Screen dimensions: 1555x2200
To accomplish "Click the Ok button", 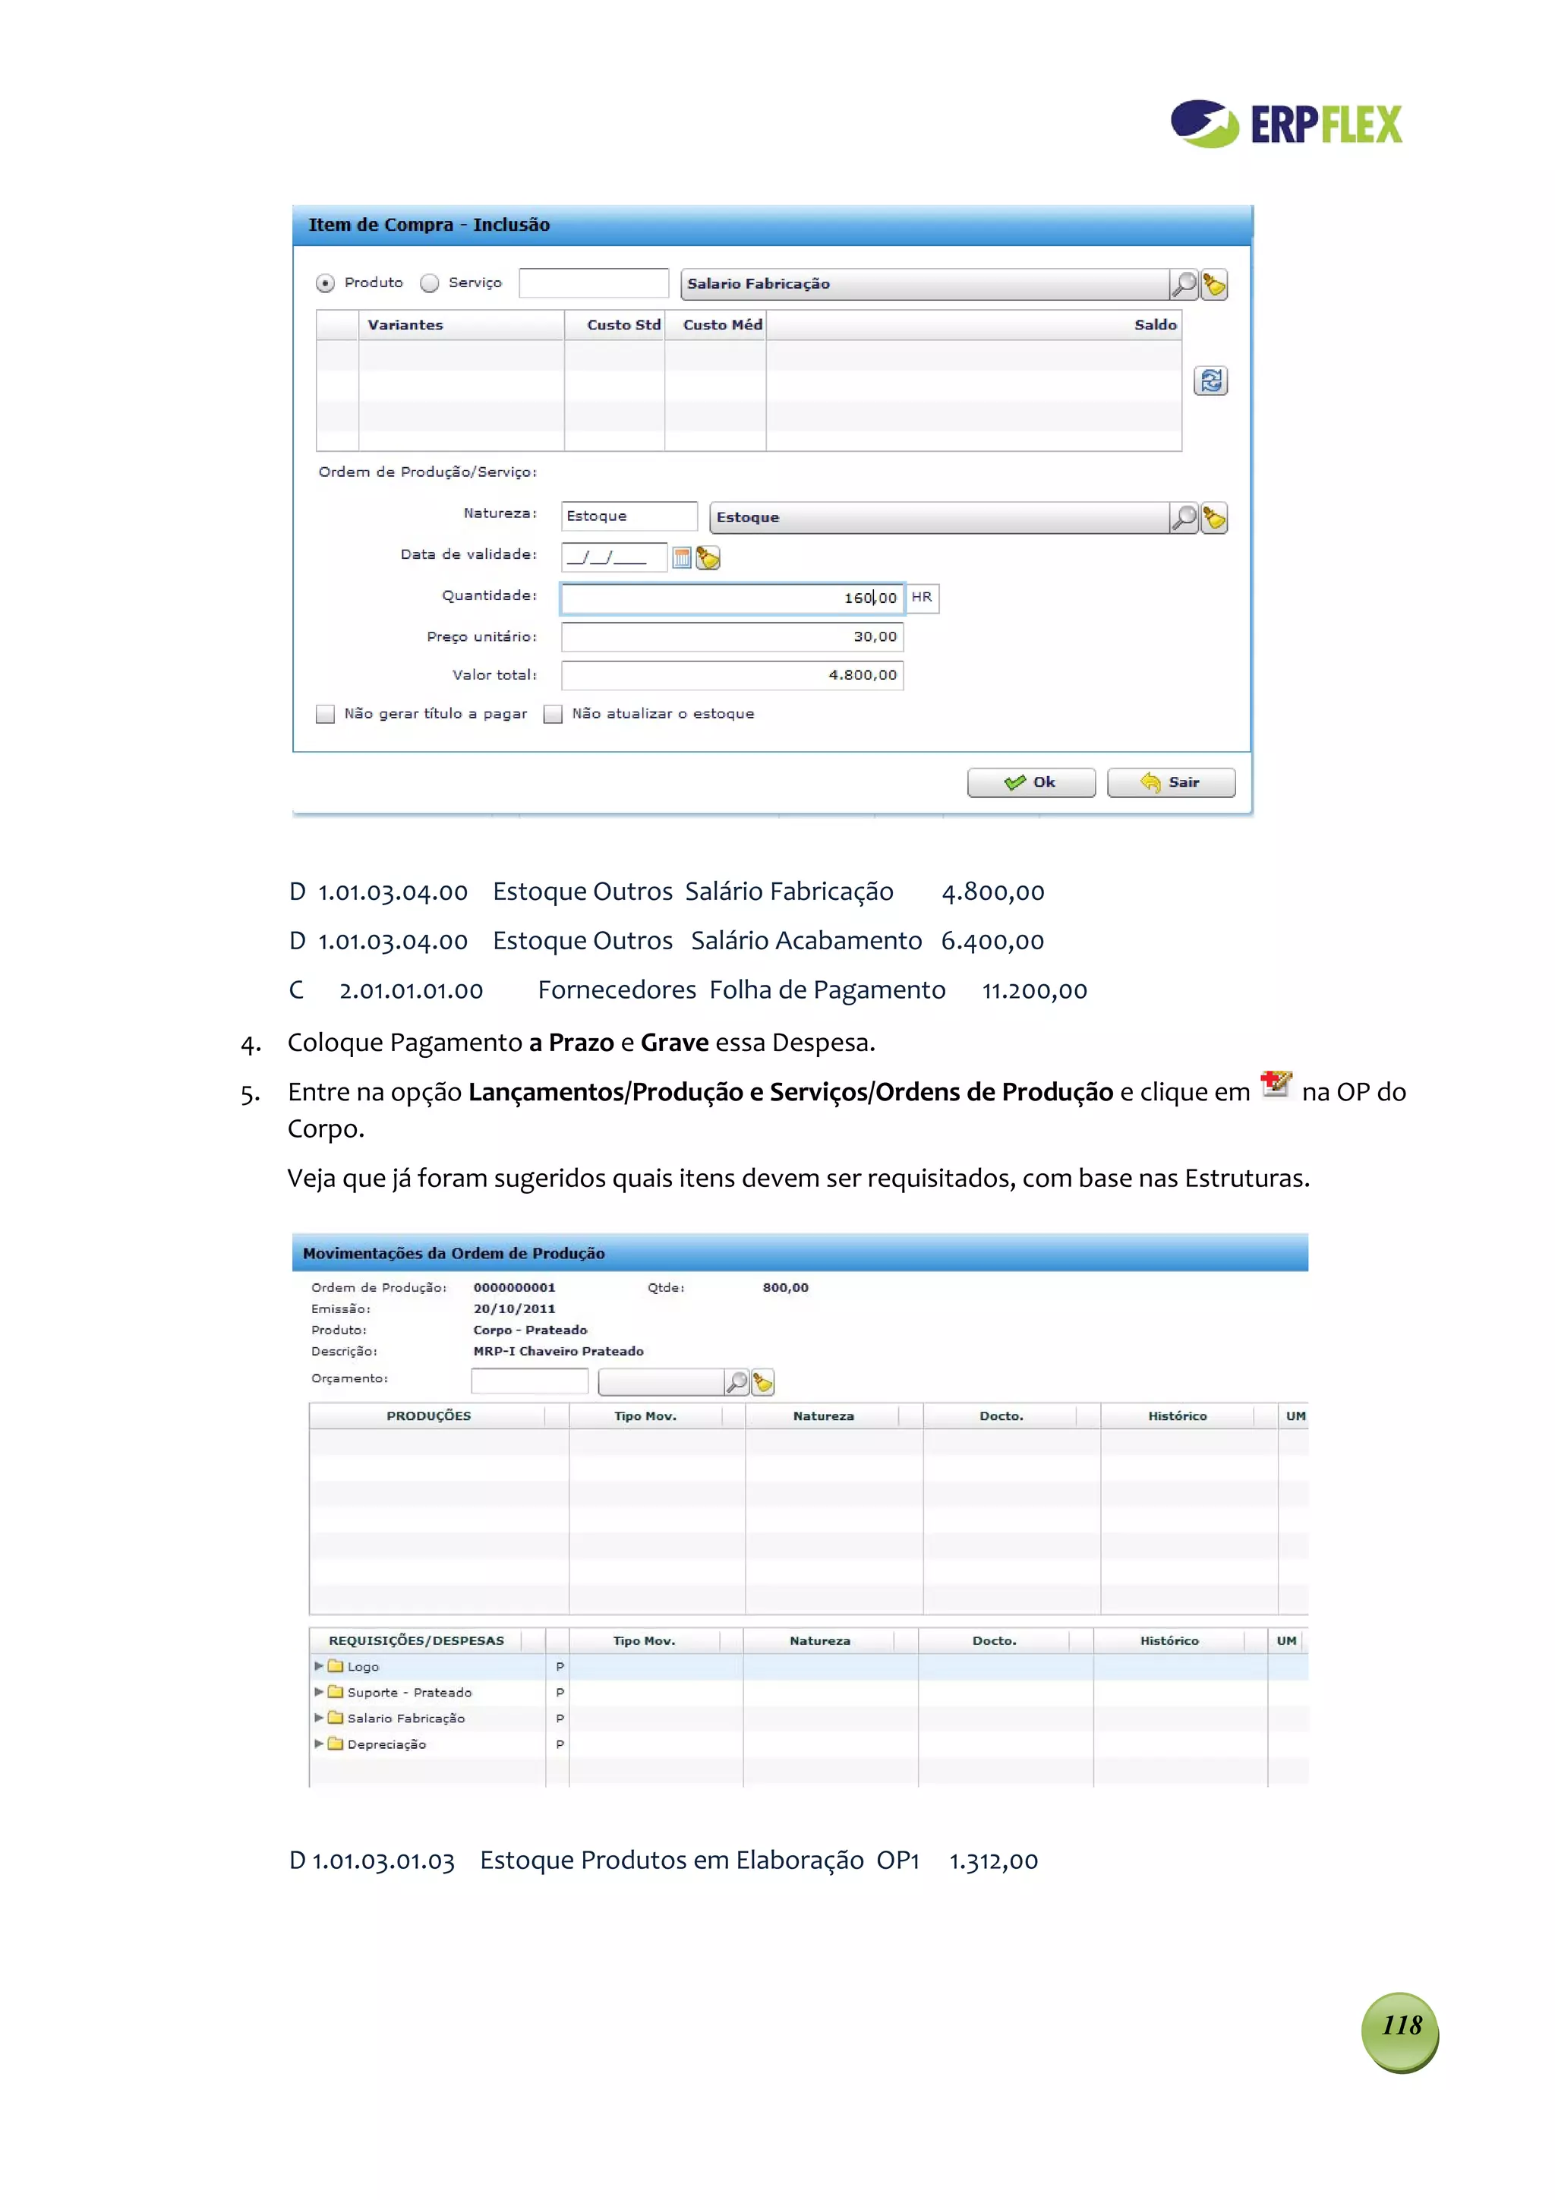I will point(1030,783).
